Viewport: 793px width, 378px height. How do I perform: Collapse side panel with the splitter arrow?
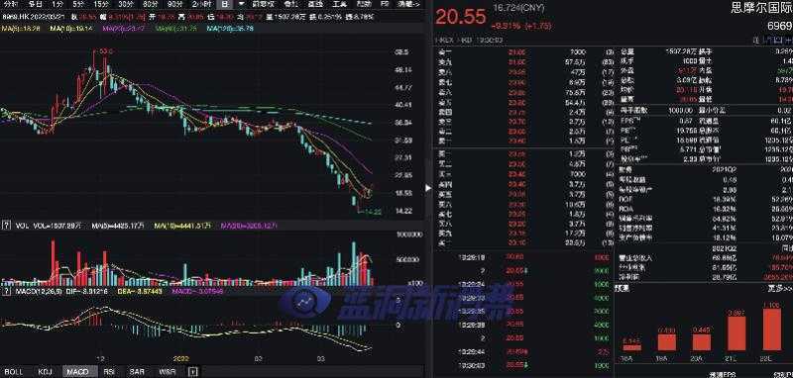[429, 188]
